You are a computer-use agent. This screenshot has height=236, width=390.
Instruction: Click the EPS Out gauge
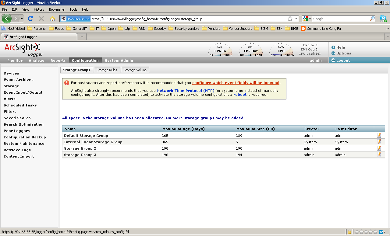tap(250, 50)
